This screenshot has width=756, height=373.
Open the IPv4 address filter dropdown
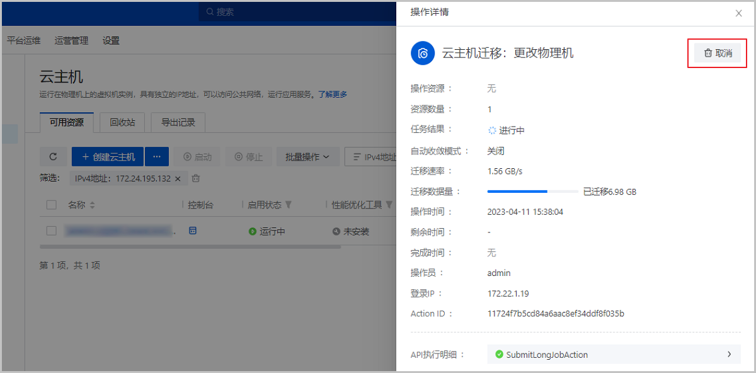pos(374,157)
